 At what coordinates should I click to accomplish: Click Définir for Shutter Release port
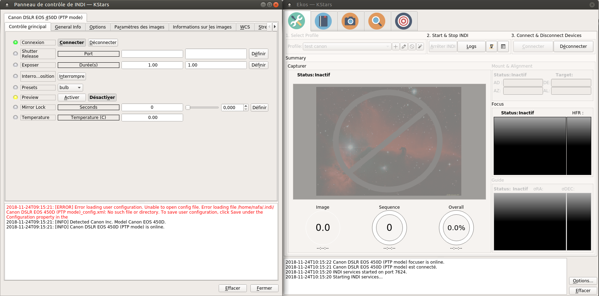pyautogui.click(x=259, y=54)
